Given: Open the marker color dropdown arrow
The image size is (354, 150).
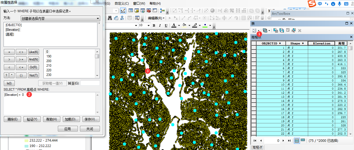Looking at the screenshot, I should click(210, 25).
